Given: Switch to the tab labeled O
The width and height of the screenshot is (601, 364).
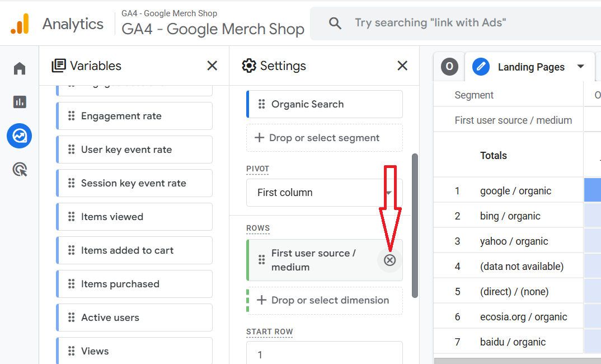Looking at the screenshot, I should tap(449, 67).
